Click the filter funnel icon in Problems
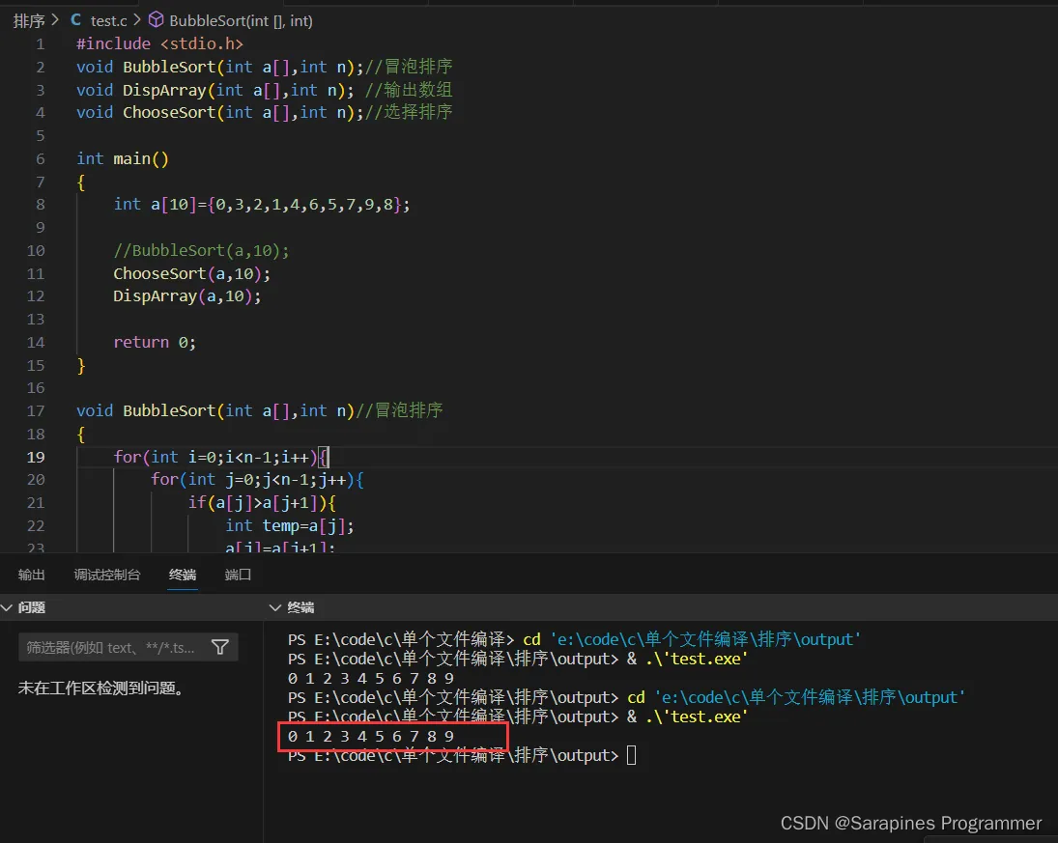1058x843 pixels. [220, 647]
